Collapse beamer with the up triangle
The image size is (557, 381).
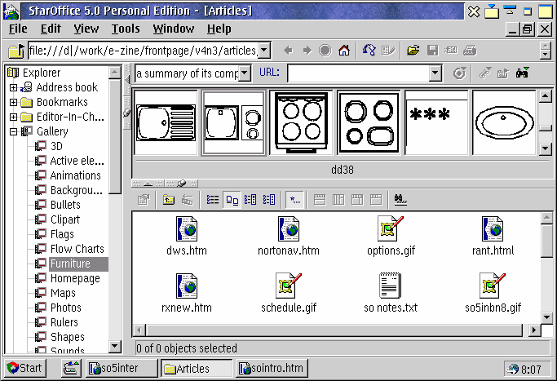[x=148, y=184]
